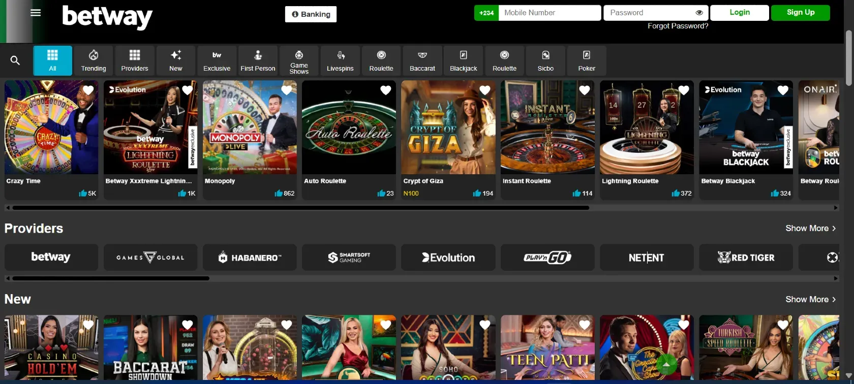This screenshot has height=384, width=854.
Task: Select the Habanero provider
Action: 250,258
